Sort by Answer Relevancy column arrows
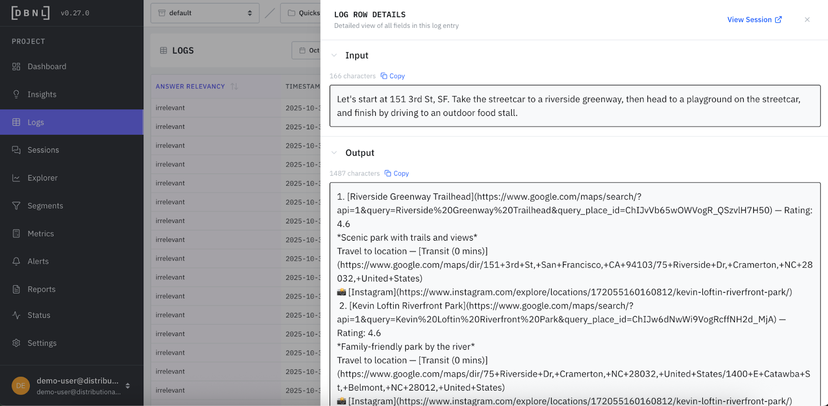 pyautogui.click(x=234, y=86)
